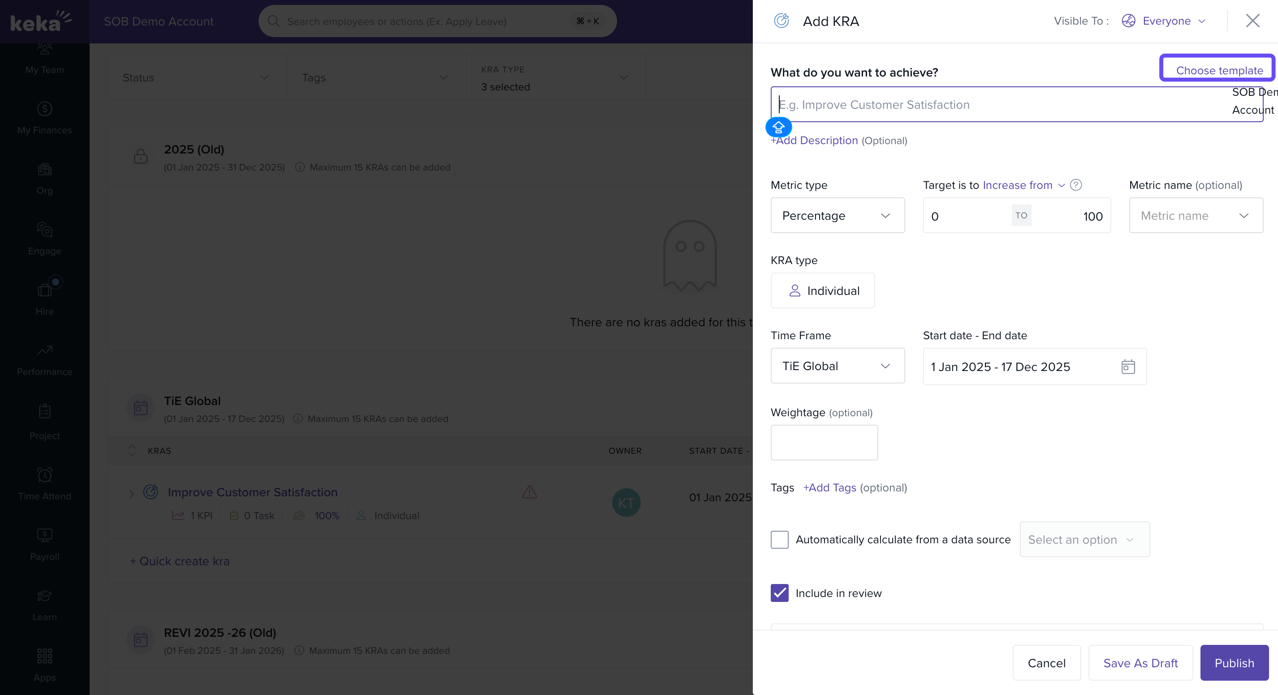The width and height of the screenshot is (1278, 695).
Task: Expand the TiE Global time frame dropdown
Action: [x=838, y=366]
